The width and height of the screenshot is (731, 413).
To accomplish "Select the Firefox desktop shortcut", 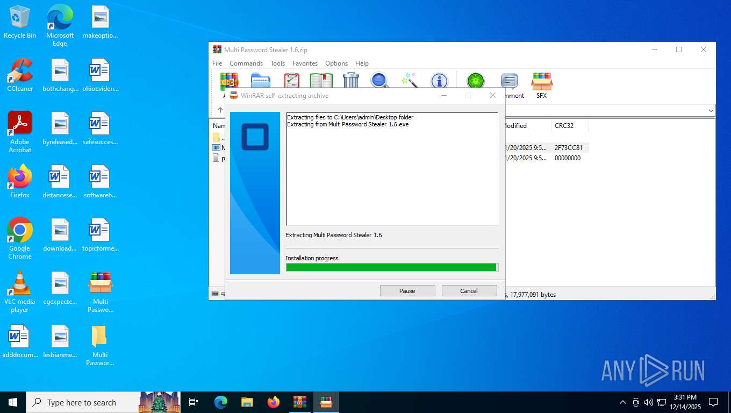I will [x=20, y=182].
